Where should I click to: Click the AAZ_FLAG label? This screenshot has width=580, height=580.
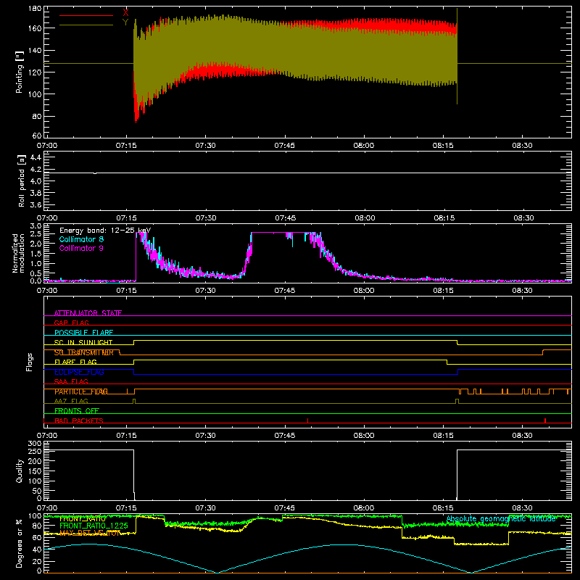(71, 401)
